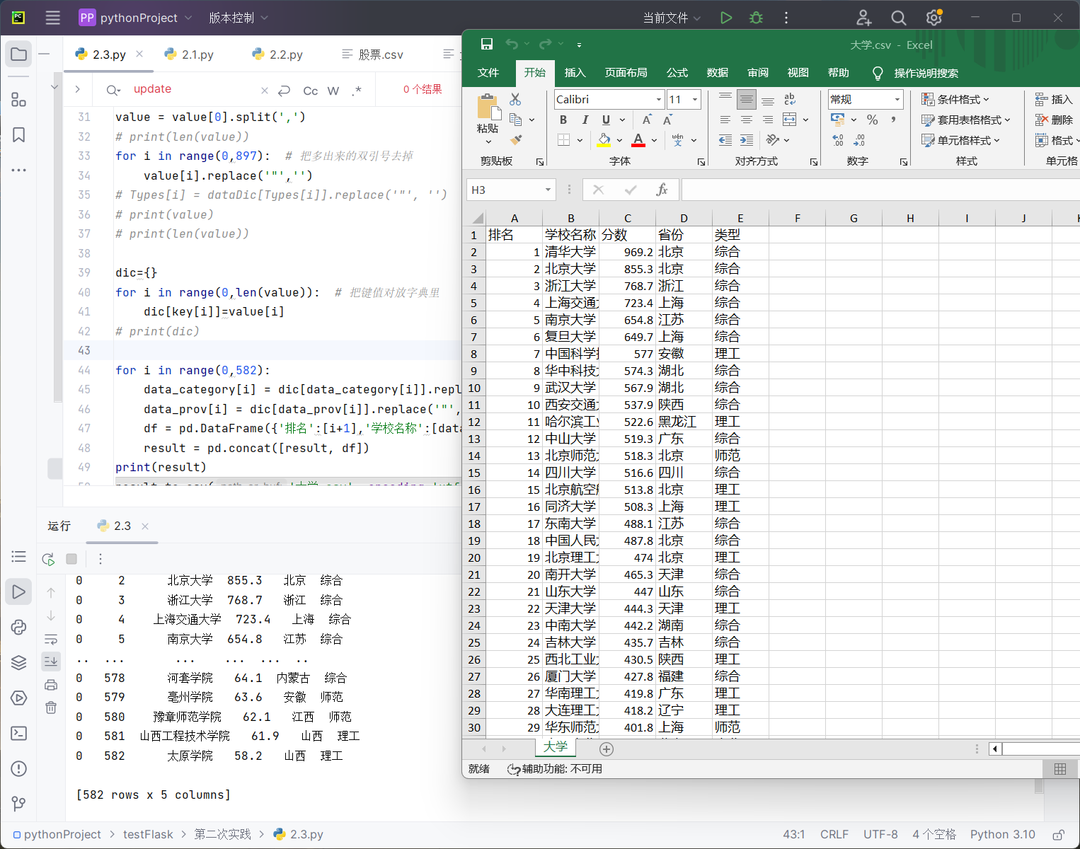
Task: Open Project tool window folder icon
Action: (19, 54)
